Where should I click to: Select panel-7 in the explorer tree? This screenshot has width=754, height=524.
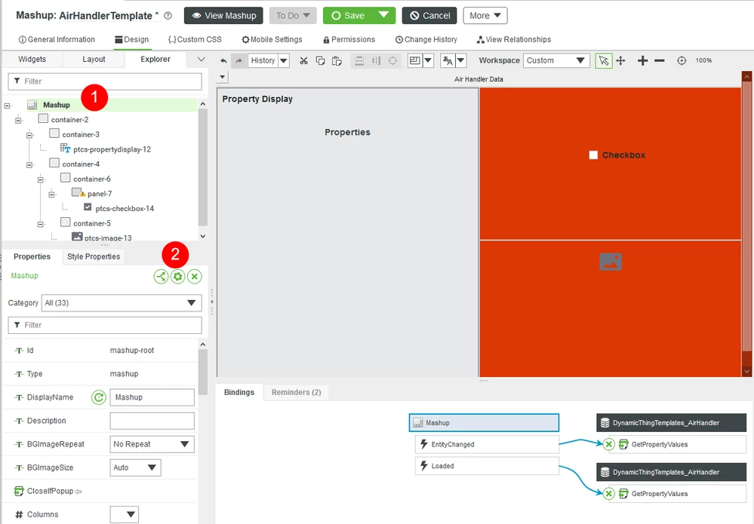[x=100, y=194]
